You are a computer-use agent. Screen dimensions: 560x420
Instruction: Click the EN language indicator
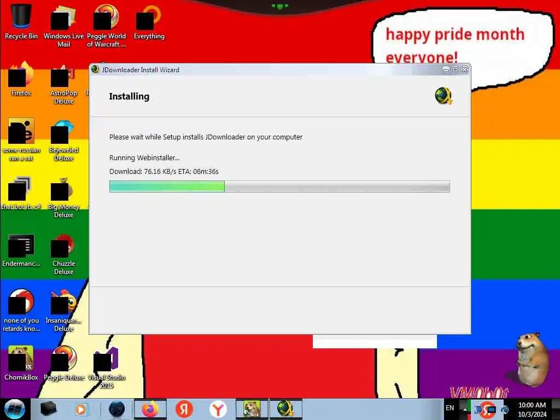tap(450, 407)
